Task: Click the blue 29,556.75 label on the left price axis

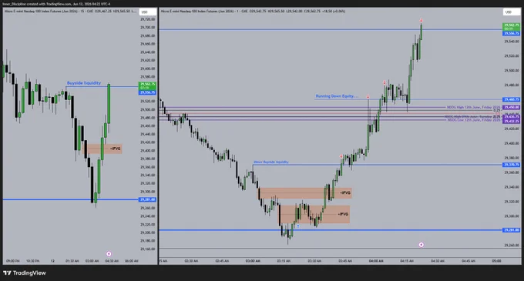Action: coord(147,92)
